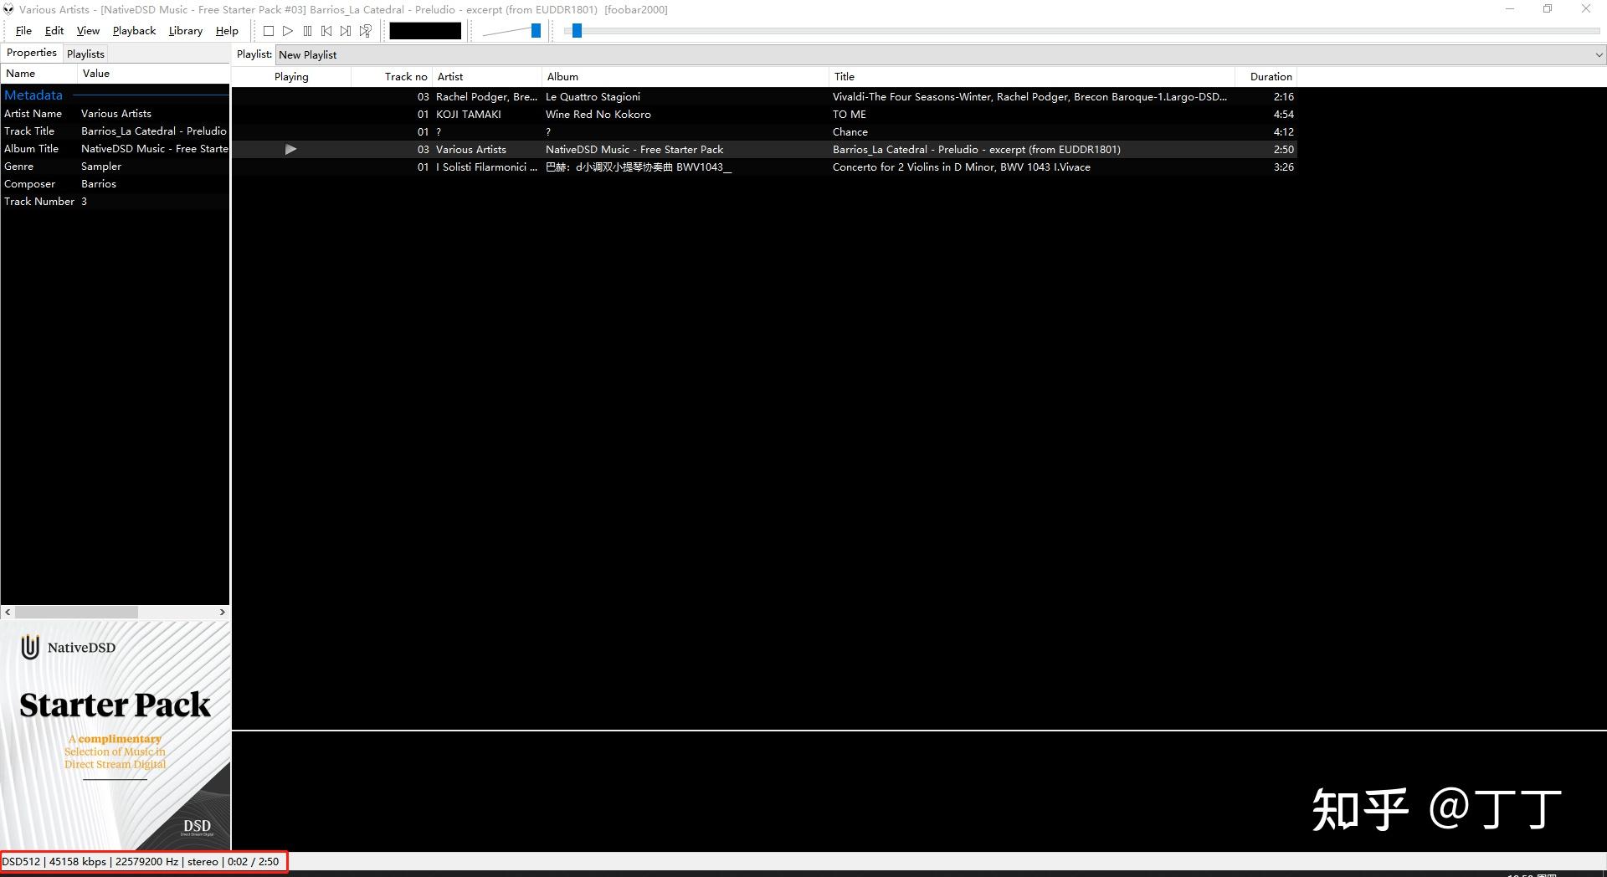Viewport: 1607px width, 877px height.
Task: Select the Track Number property row
Action: coord(115,202)
